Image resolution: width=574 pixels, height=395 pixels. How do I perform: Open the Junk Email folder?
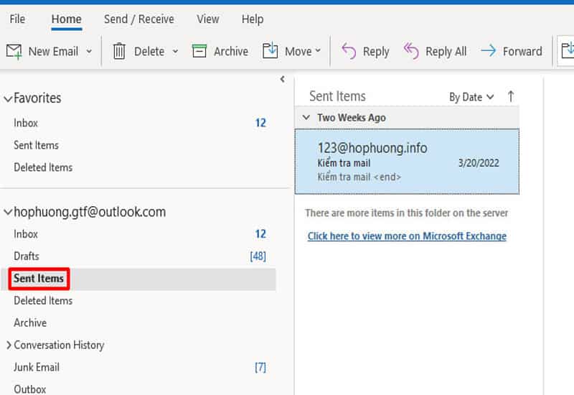(37, 367)
